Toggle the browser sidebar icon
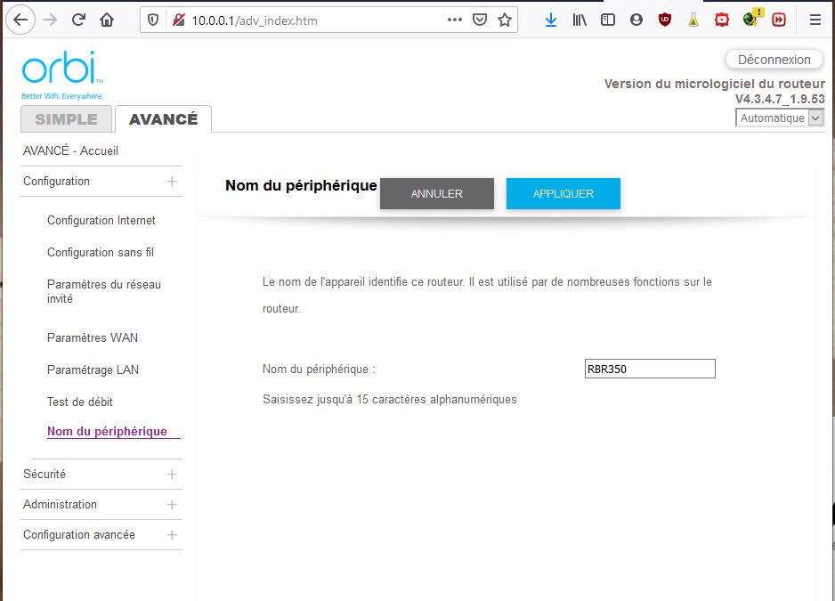The height and width of the screenshot is (601, 835). pyautogui.click(x=607, y=19)
